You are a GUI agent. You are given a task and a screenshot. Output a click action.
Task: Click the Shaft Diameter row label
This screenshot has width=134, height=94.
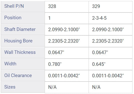pos(23,30)
